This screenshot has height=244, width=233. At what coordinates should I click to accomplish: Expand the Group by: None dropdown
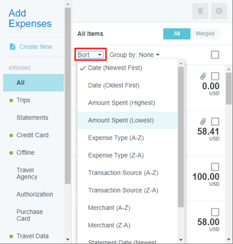[x=135, y=55]
